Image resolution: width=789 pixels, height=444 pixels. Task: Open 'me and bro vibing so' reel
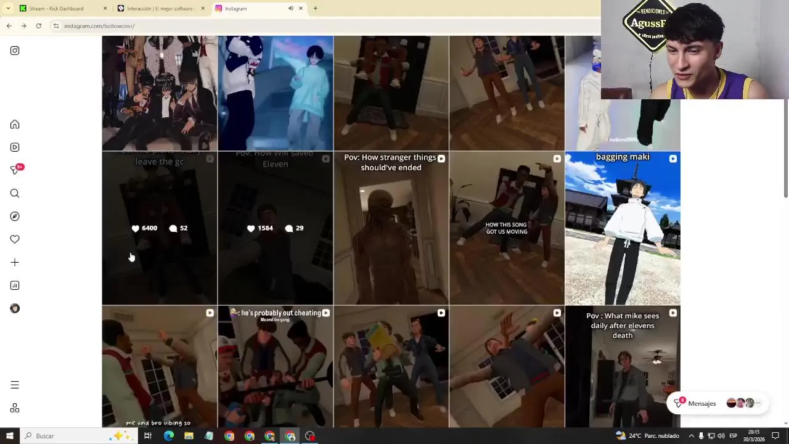[x=160, y=367]
